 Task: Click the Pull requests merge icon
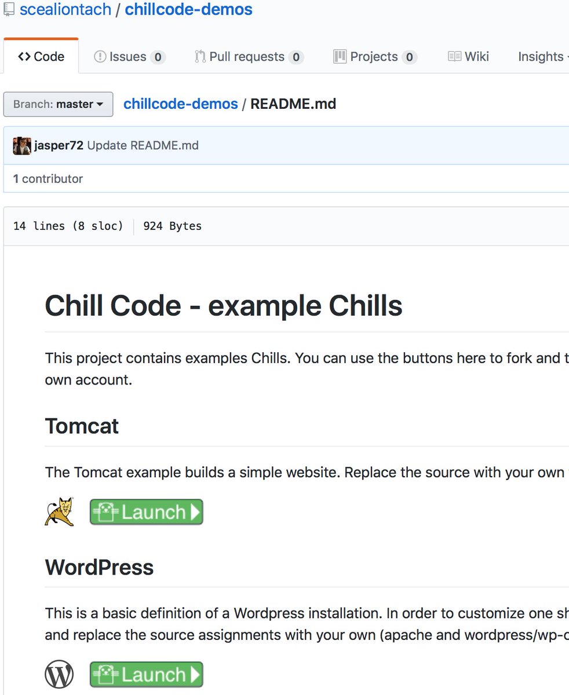(200, 57)
